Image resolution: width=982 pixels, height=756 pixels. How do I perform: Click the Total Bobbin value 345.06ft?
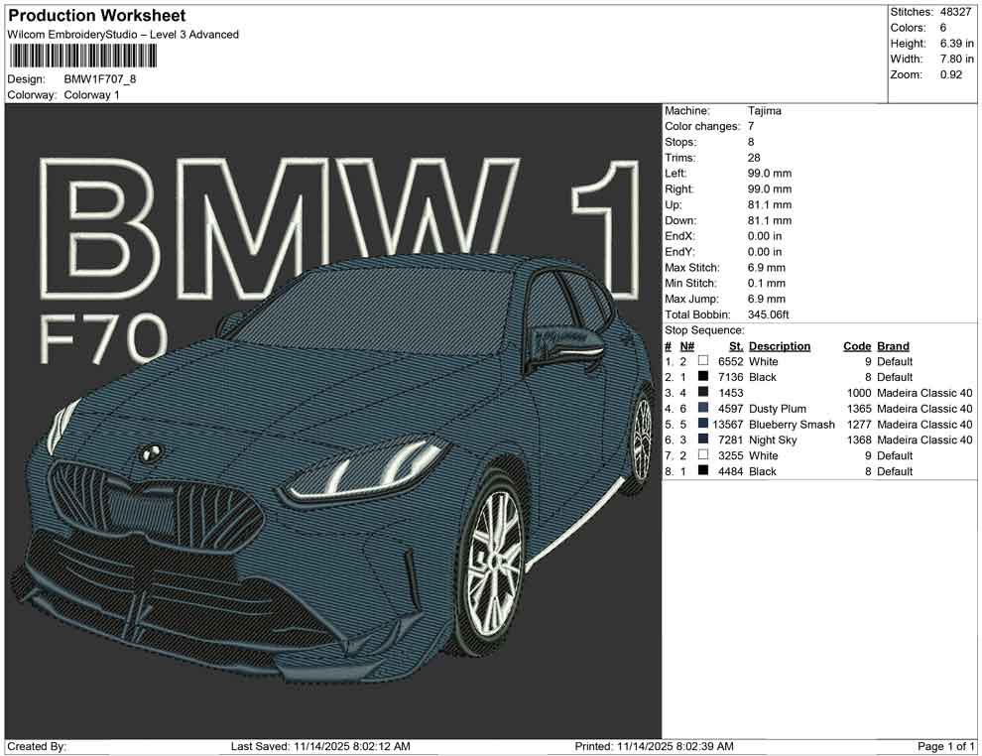coord(770,315)
